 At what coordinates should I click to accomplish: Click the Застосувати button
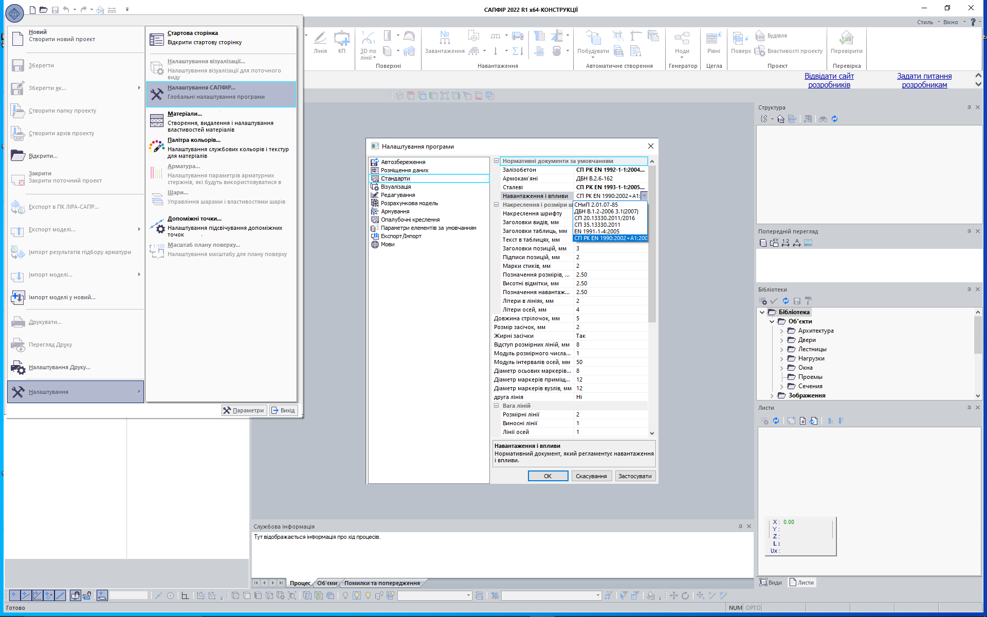pyautogui.click(x=635, y=476)
